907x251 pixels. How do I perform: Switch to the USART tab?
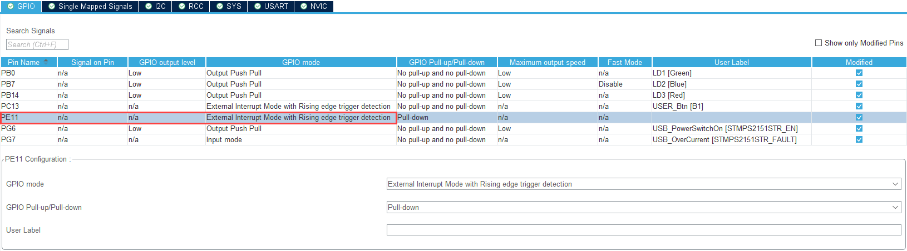271,6
